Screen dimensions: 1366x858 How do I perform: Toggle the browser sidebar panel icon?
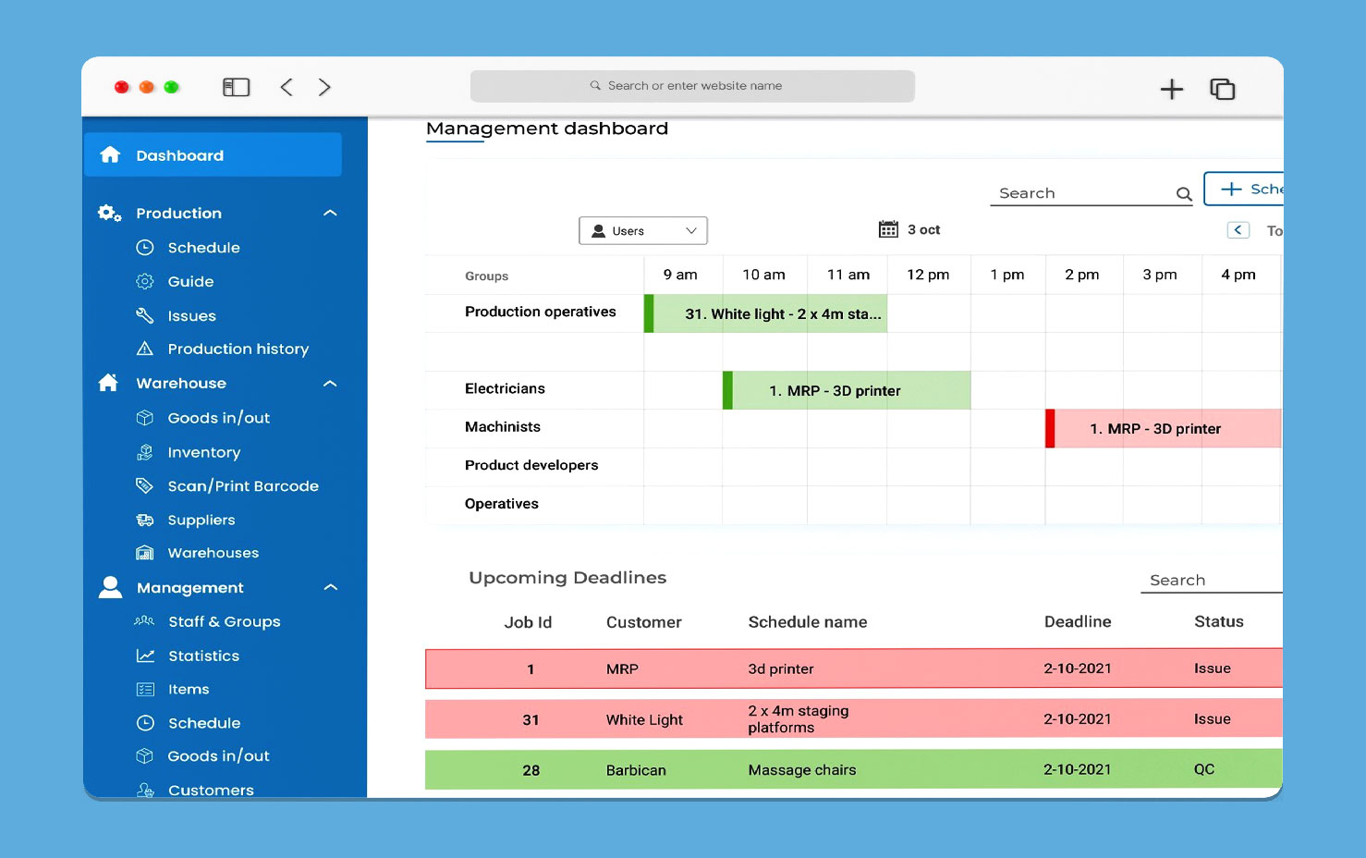pyautogui.click(x=237, y=87)
